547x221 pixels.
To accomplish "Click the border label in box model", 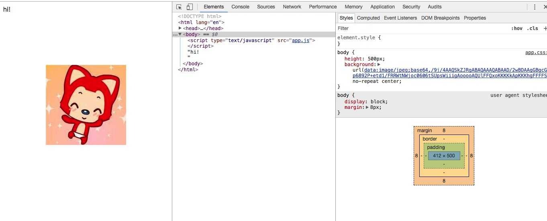I will (x=429, y=139).
